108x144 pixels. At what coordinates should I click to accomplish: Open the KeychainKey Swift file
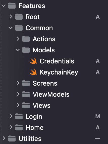(59, 73)
